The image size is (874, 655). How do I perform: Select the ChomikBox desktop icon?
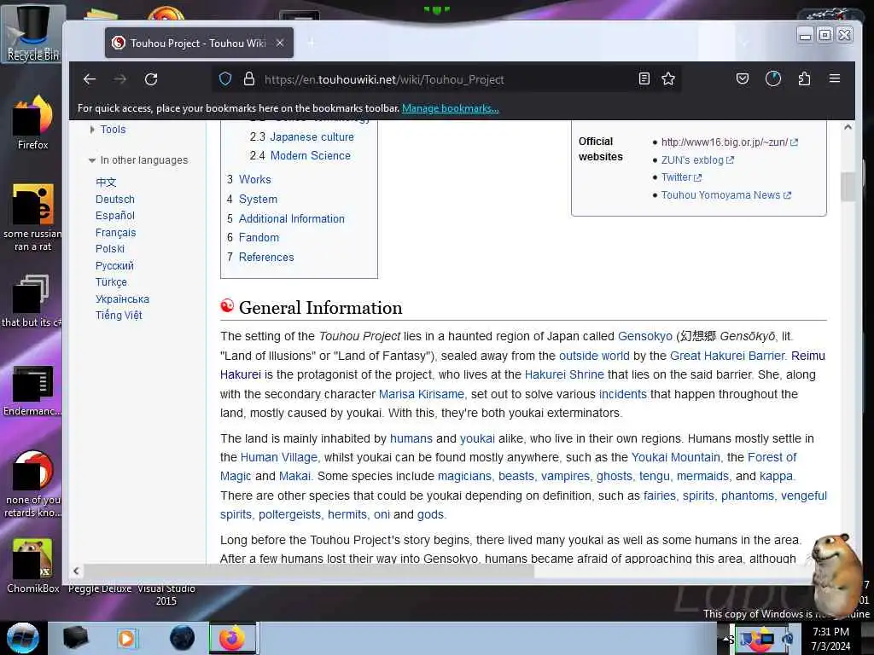pos(33,566)
